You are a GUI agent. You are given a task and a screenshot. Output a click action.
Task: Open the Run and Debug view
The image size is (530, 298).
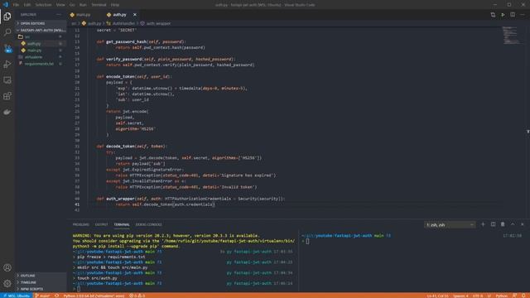[7, 65]
